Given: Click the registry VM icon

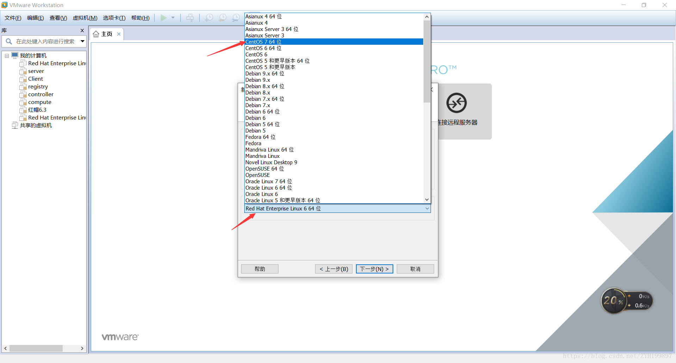Looking at the screenshot, I should (x=23, y=87).
